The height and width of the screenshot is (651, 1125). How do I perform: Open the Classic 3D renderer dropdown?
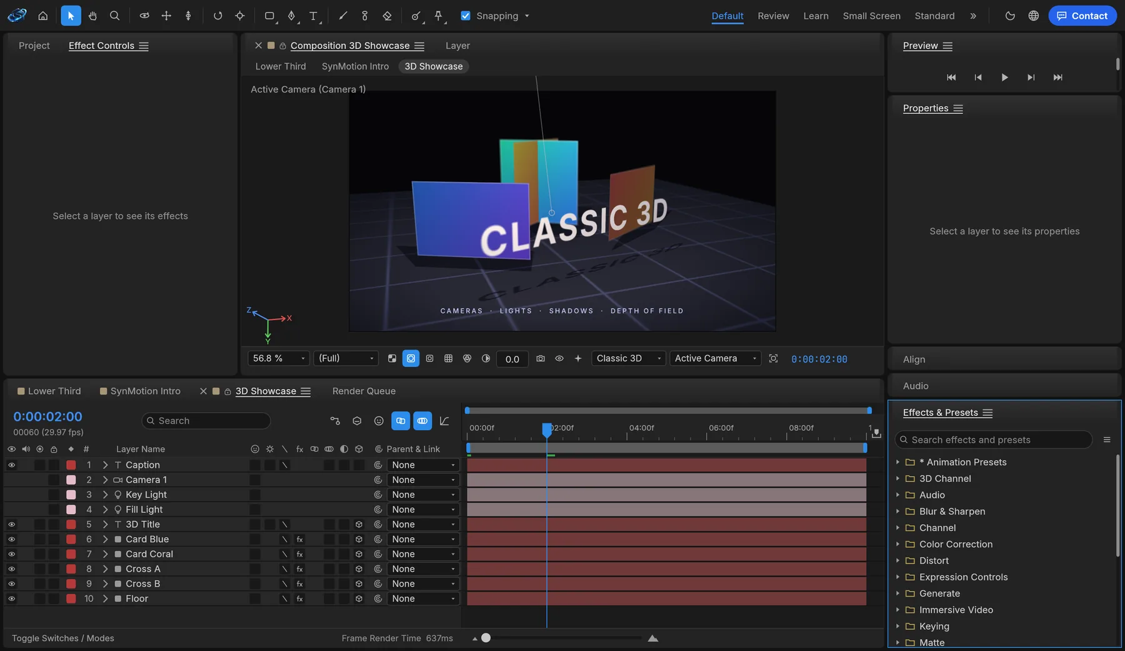(629, 358)
